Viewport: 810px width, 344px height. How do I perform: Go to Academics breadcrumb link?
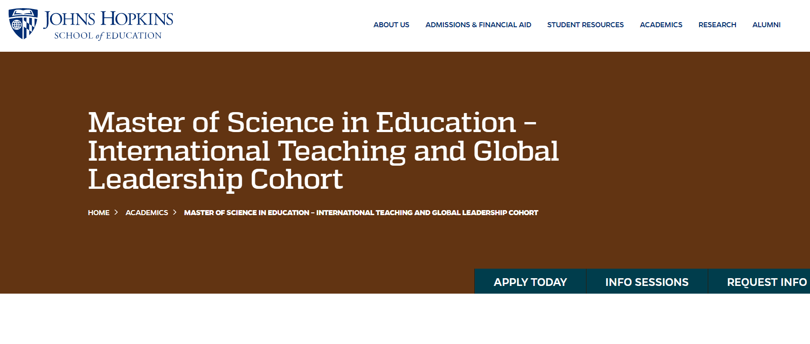pyautogui.click(x=147, y=213)
